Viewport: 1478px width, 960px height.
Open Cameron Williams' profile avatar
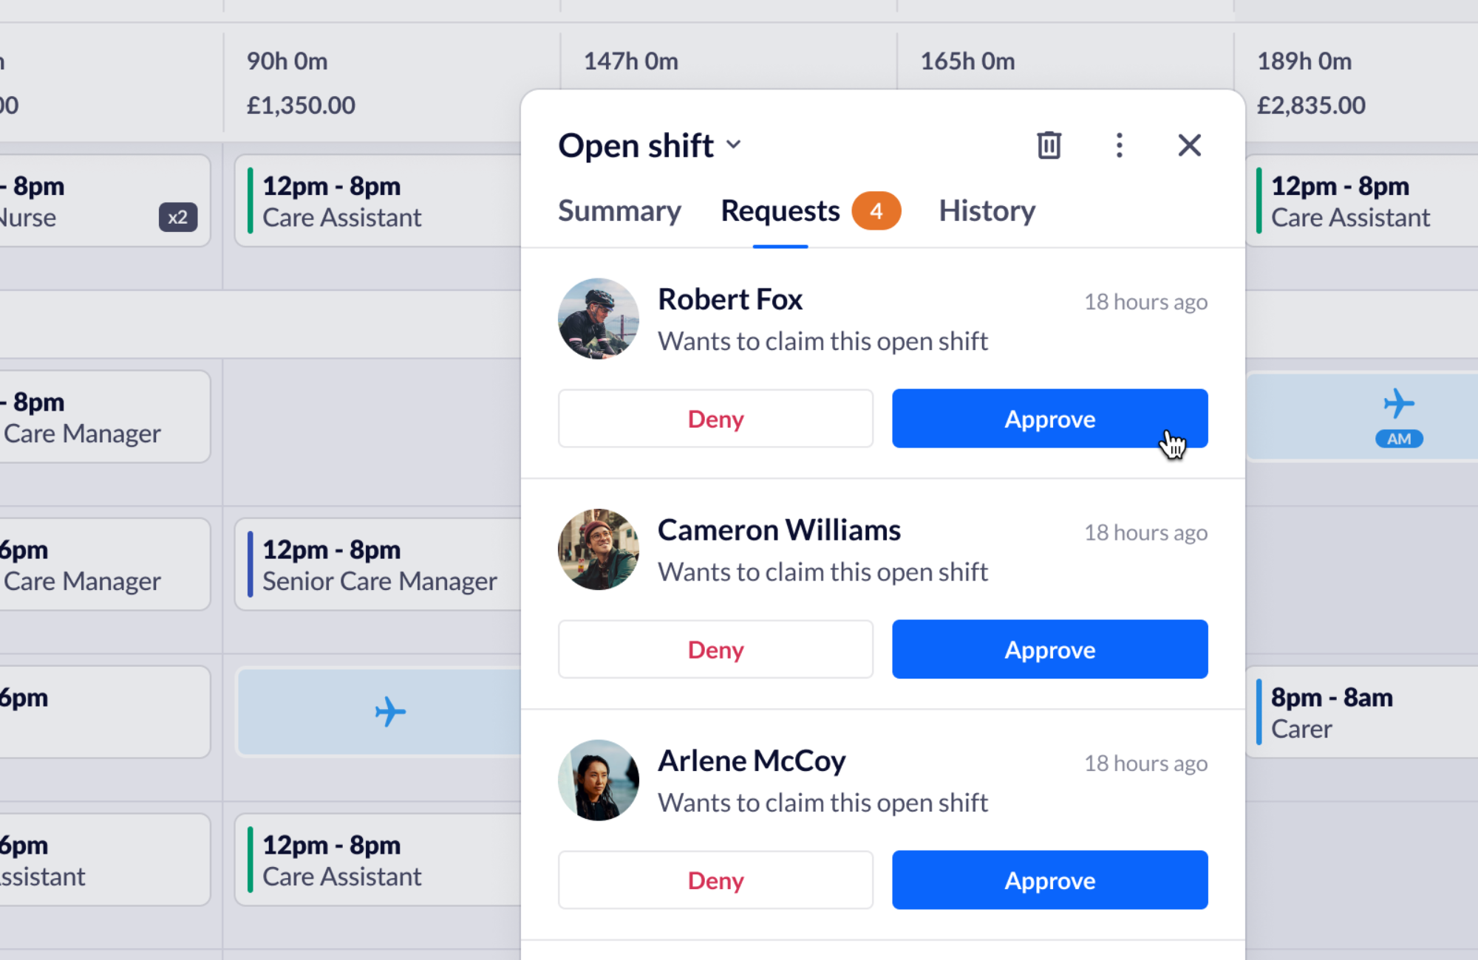click(598, 549)
